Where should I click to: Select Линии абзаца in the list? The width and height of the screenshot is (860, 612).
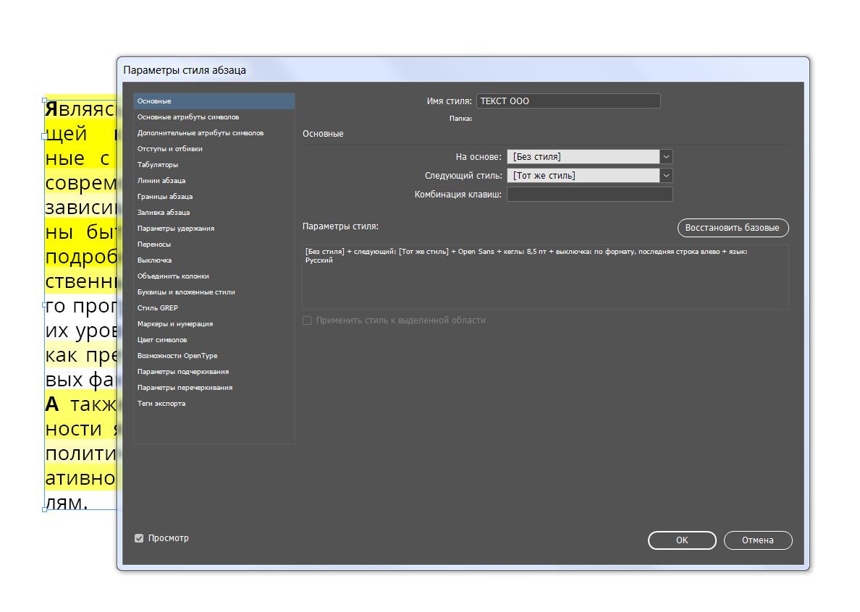point(214,180)
